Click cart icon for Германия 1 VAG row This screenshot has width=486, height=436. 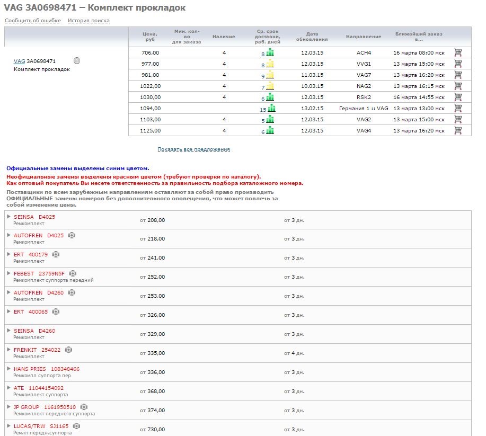pyautogui.click(x=458, y=108)
